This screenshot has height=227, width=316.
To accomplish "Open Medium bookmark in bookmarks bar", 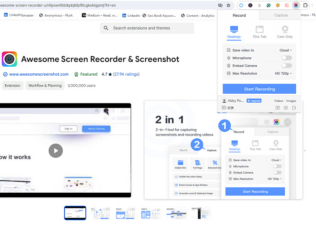I will click(x=99, y=15).
